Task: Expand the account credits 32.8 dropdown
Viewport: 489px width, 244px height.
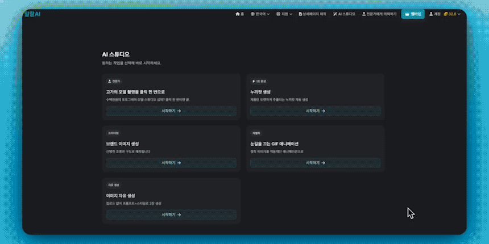Action: [x=458, y=14]
